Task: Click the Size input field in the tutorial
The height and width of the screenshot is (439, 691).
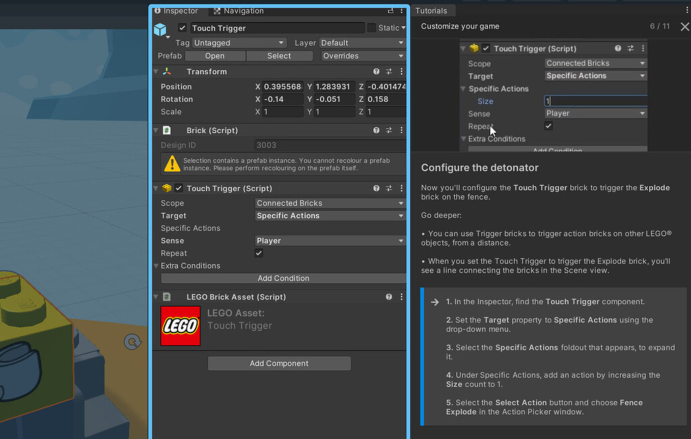Action: 595,100
